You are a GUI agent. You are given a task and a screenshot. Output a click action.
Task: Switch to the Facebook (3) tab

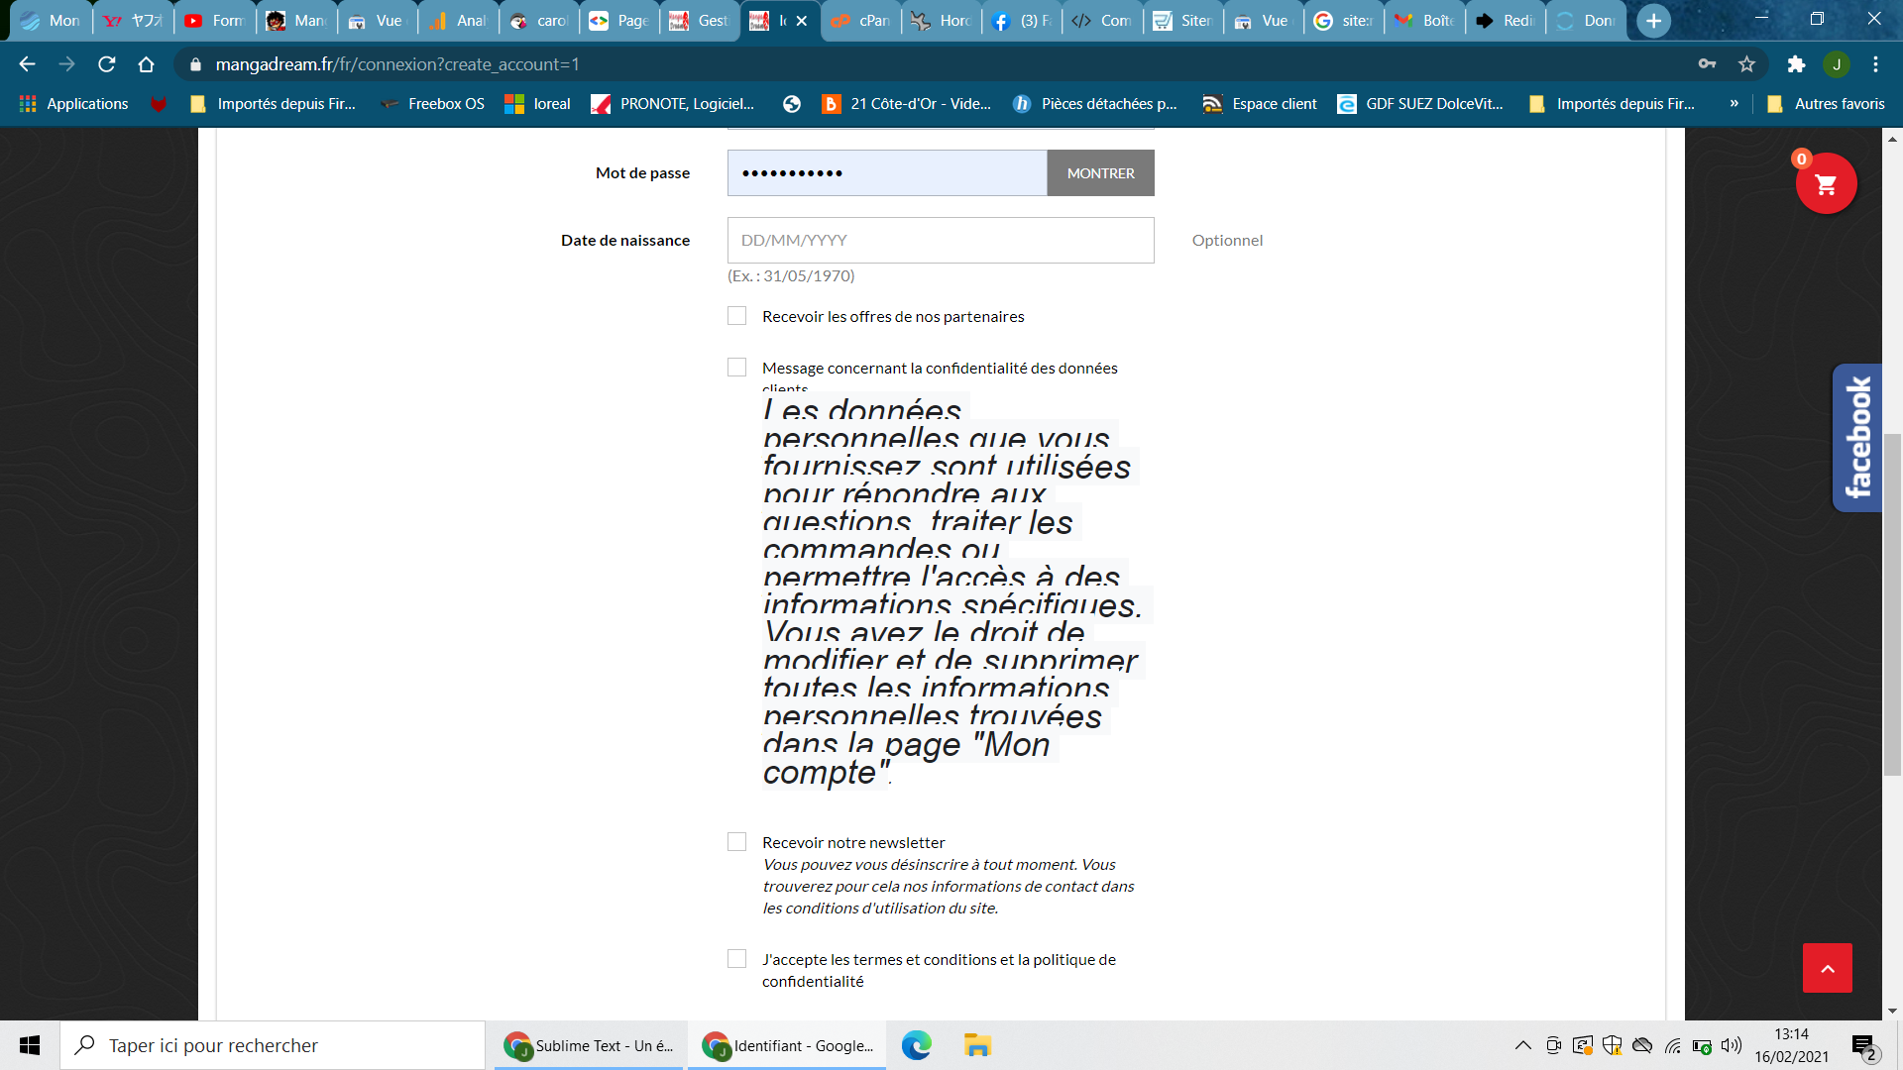pos(1022,21)
